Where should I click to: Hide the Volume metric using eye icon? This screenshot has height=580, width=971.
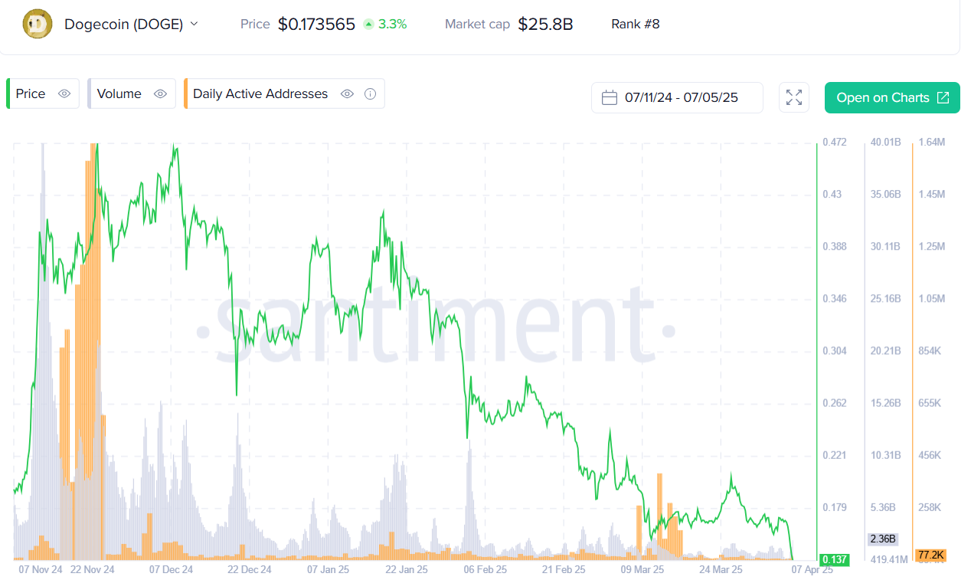pos(160,93)
